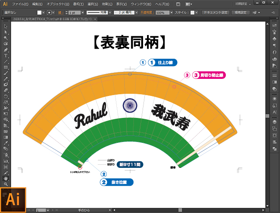Select the Gradient tool
The height and width of the screenshot is (213, 280).
pos(6,137)
